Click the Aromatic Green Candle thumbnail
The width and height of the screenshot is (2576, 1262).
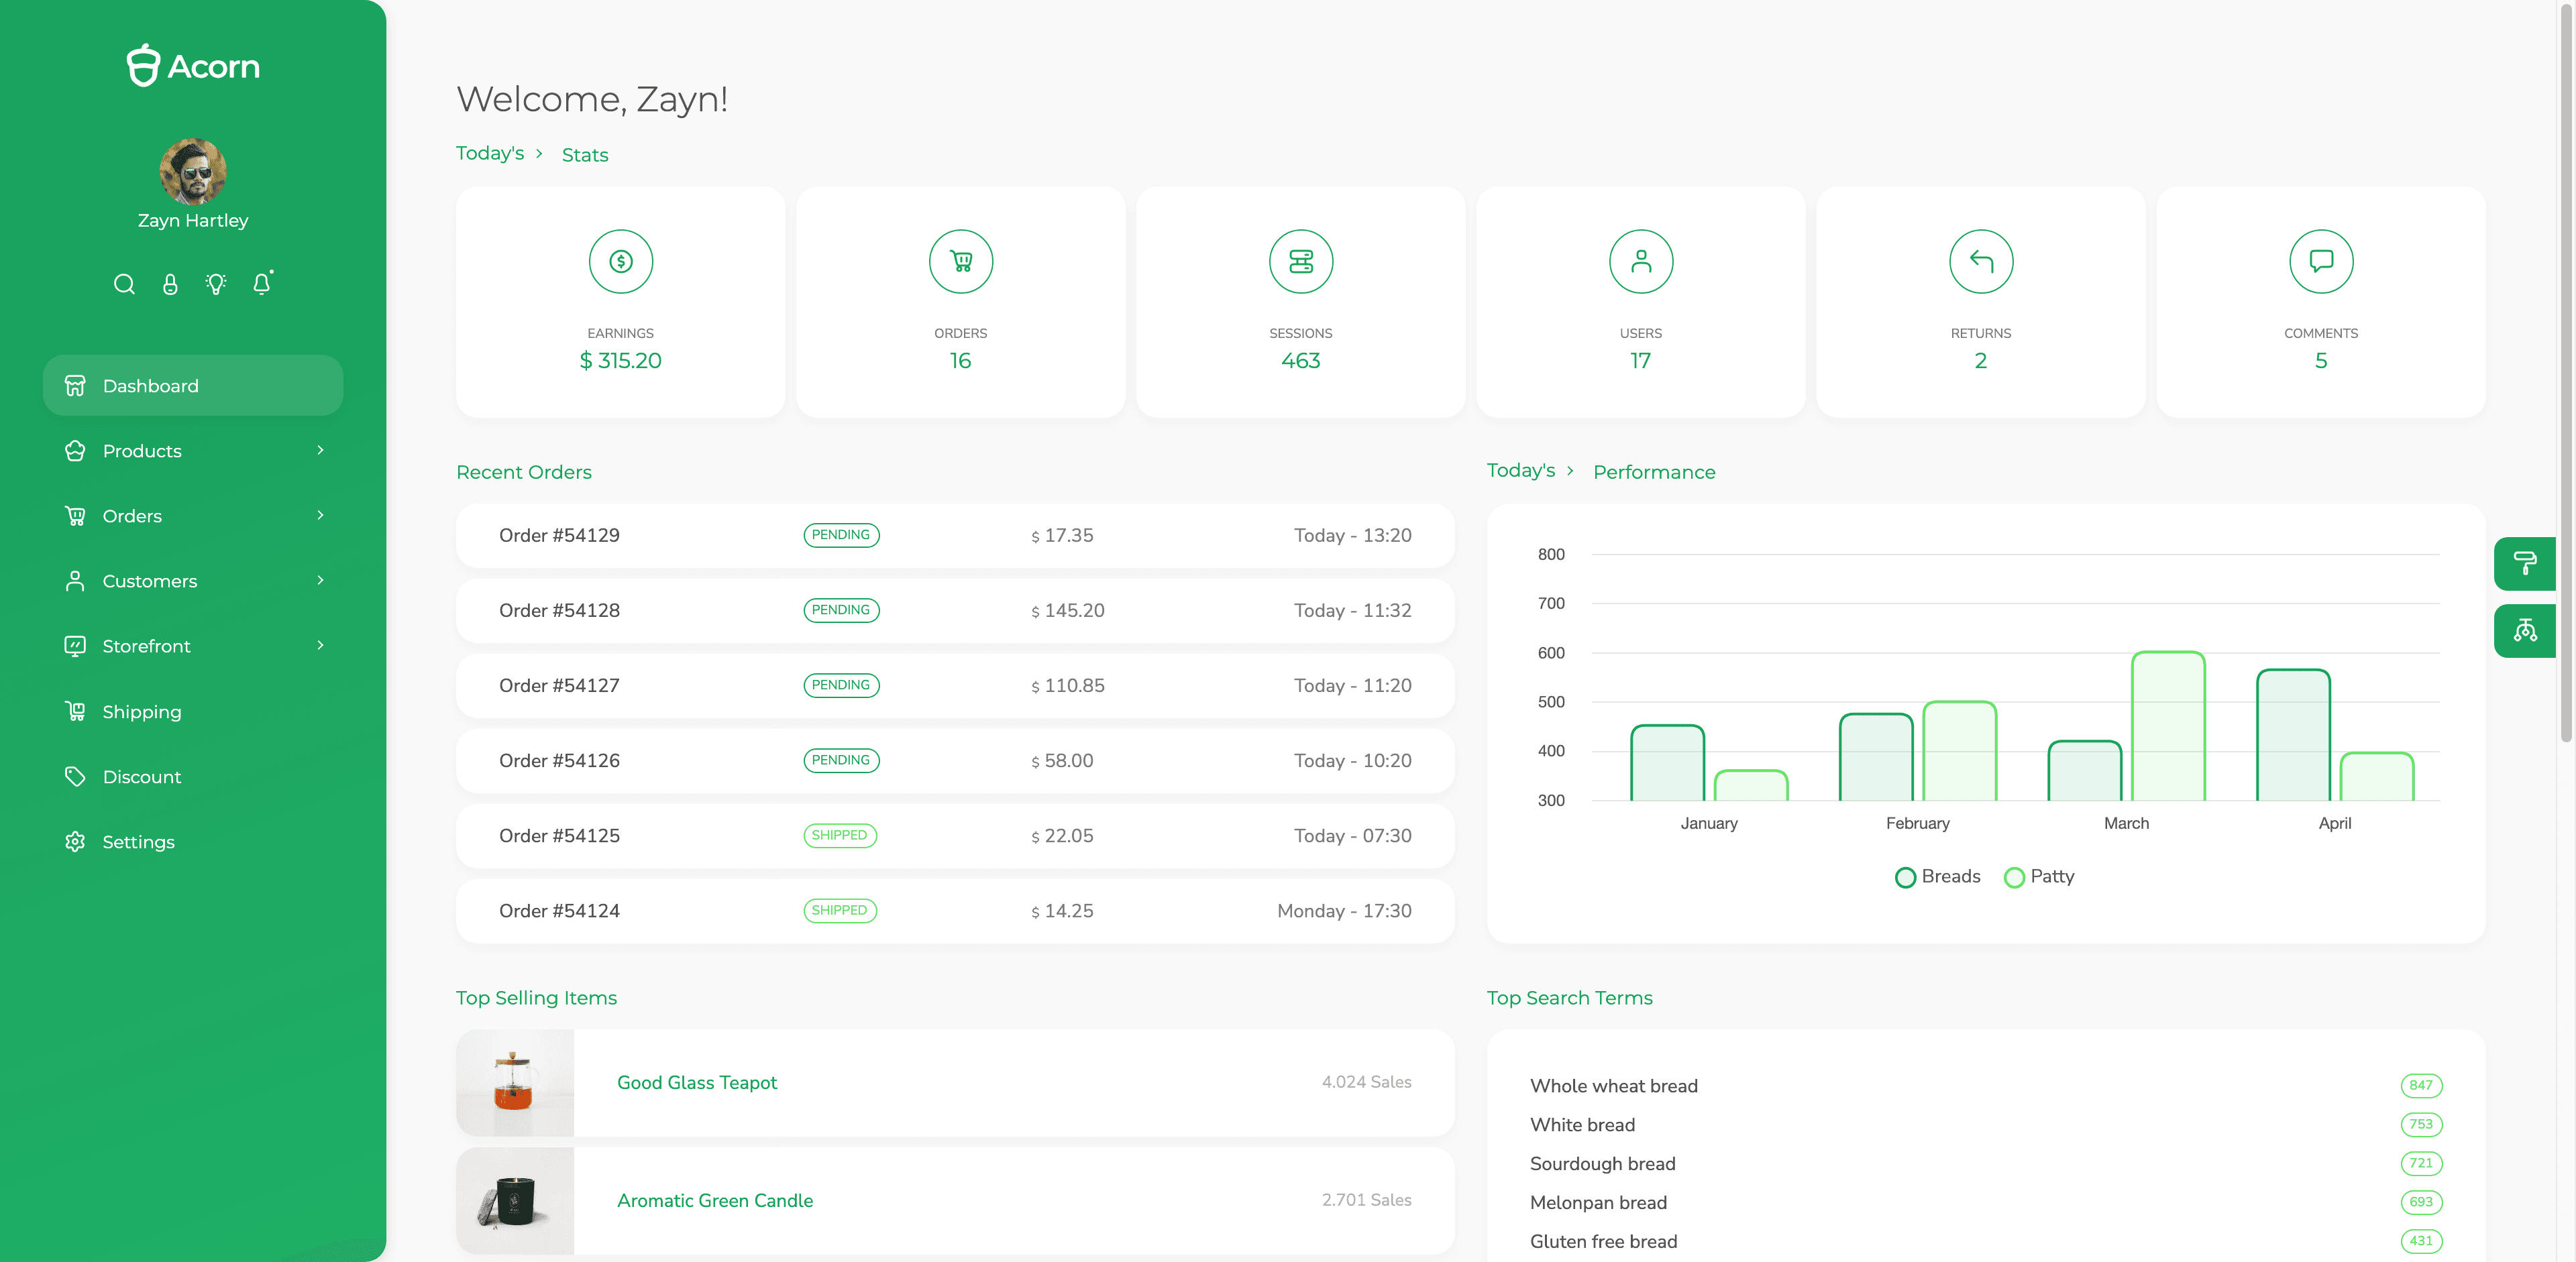tap(515, 1200)
